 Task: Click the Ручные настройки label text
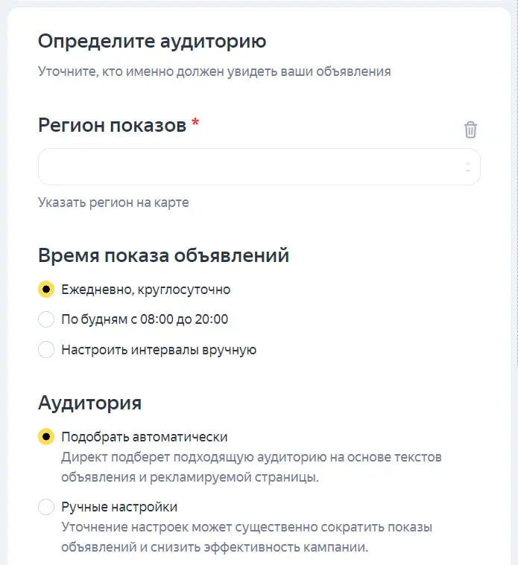pos(119,508)
